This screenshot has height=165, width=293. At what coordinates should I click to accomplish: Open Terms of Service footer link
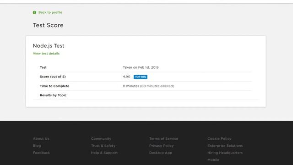tap(164, 138)
